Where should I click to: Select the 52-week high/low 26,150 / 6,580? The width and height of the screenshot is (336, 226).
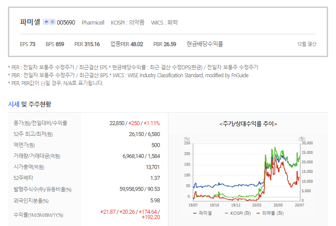[x=144, y=134]
